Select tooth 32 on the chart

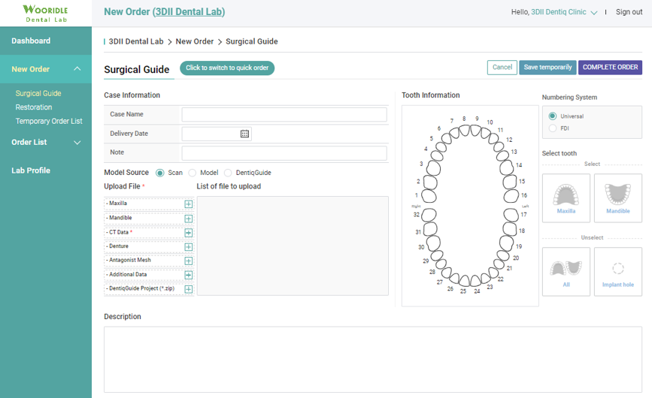429,215
